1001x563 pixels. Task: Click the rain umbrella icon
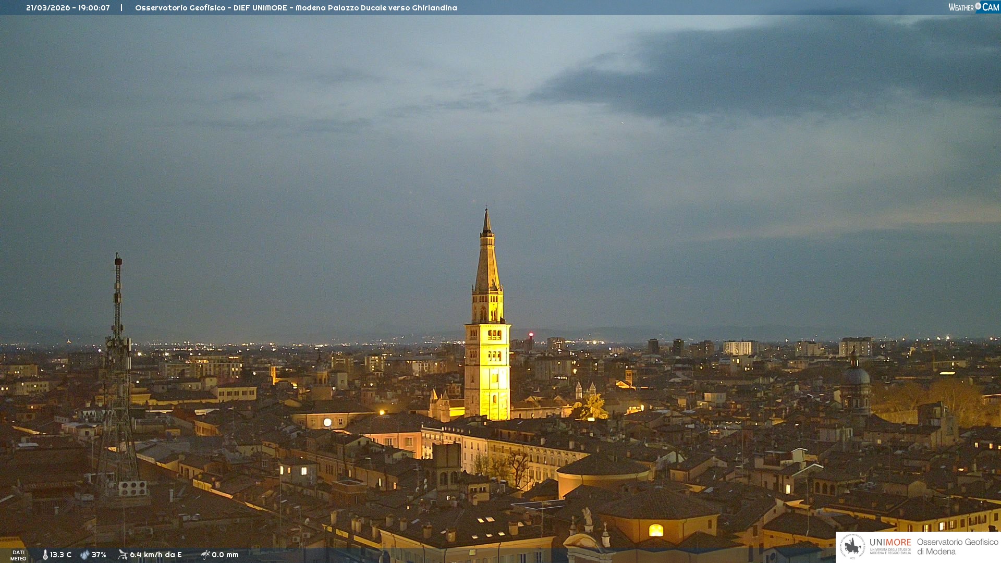(205, 555)
